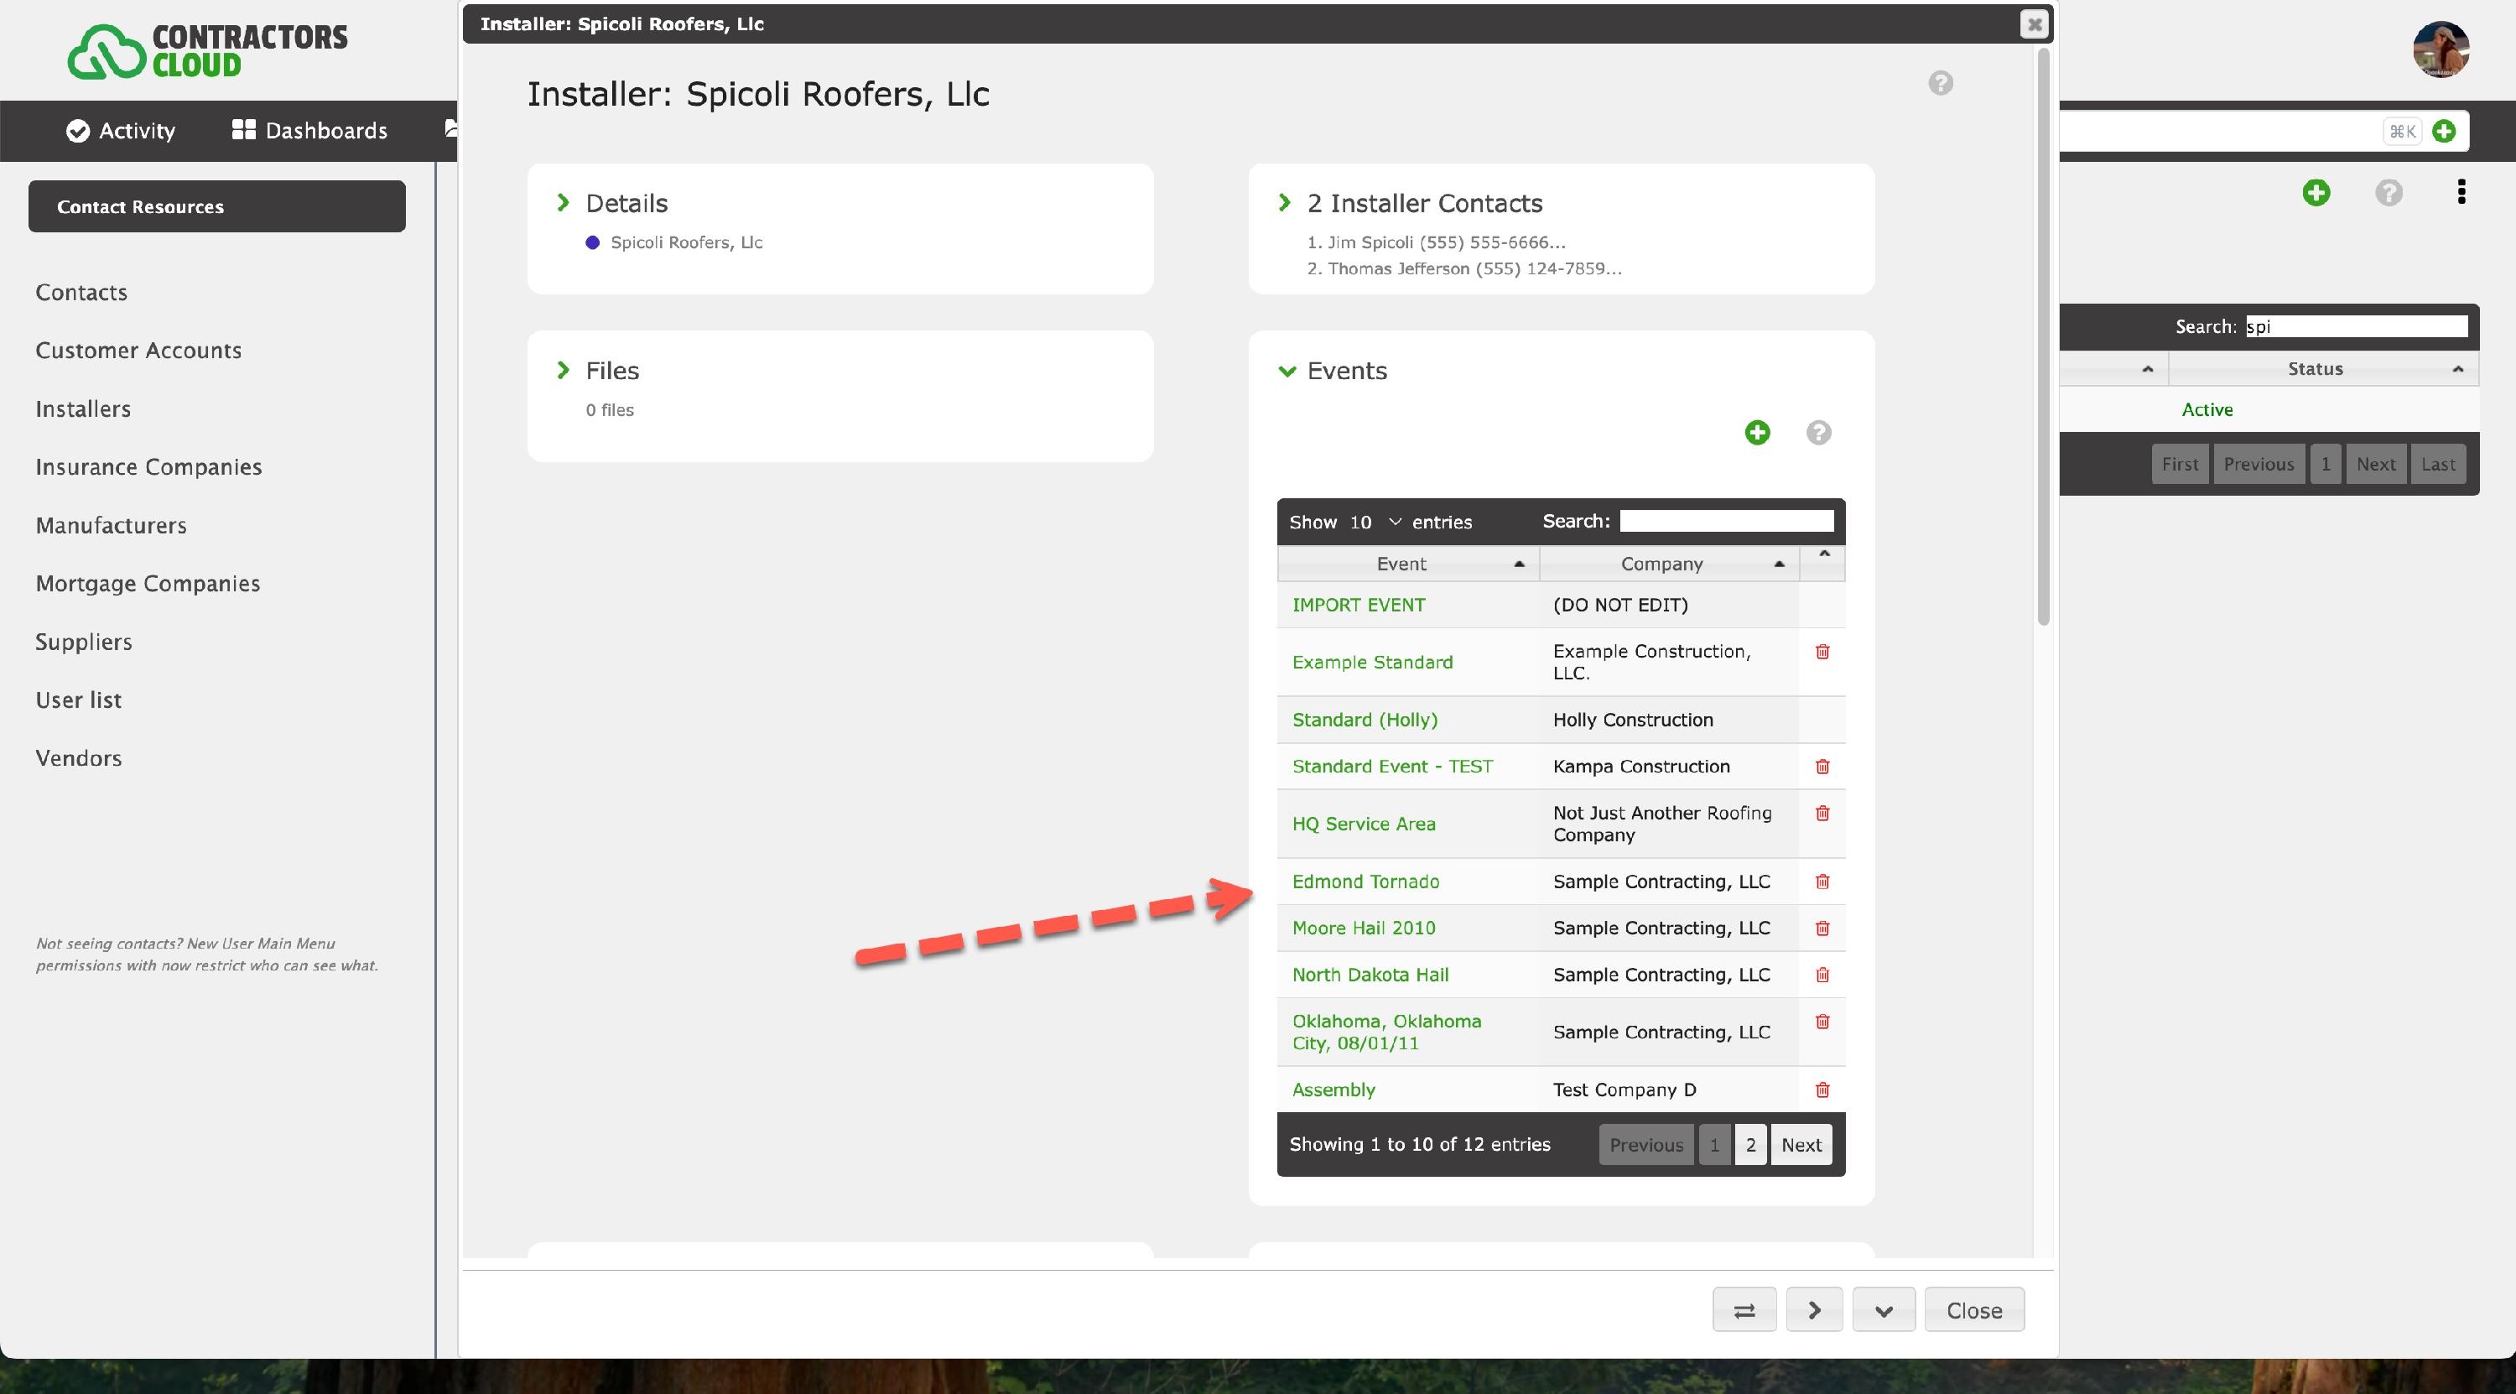Click the Contact Resources header button
Viewport: 2516px width, 1394px height.
(x=217, y=206)
